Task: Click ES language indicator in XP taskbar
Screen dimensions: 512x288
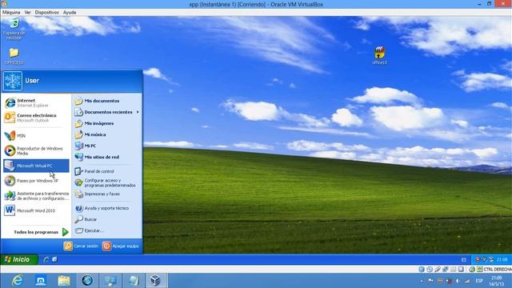Action: (464, 260)
